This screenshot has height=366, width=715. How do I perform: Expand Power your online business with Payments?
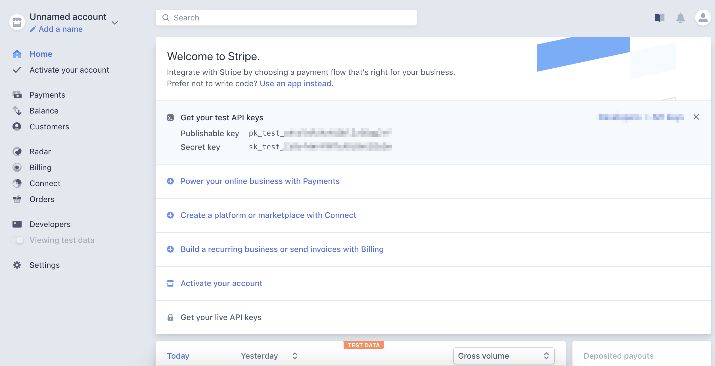point(260,181)
